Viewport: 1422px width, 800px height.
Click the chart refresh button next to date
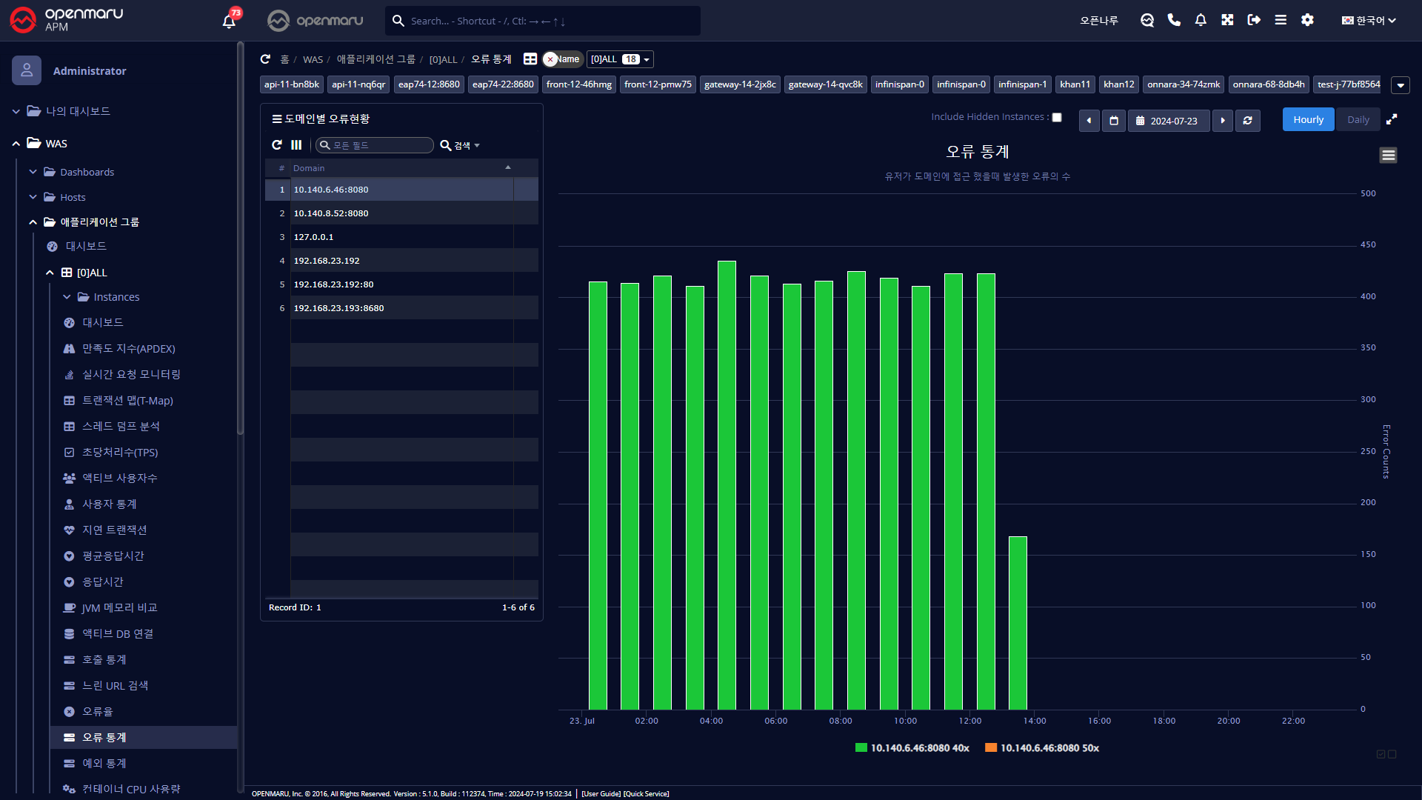[x=1248, y=120]
